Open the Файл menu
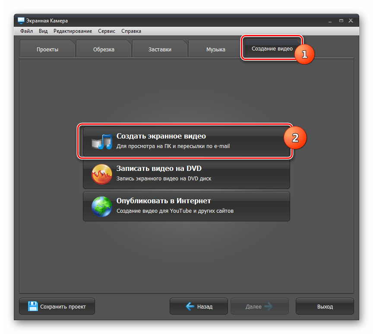Image resolution: width=373 pixels, height=334 pixels. [x=26, y=31]
